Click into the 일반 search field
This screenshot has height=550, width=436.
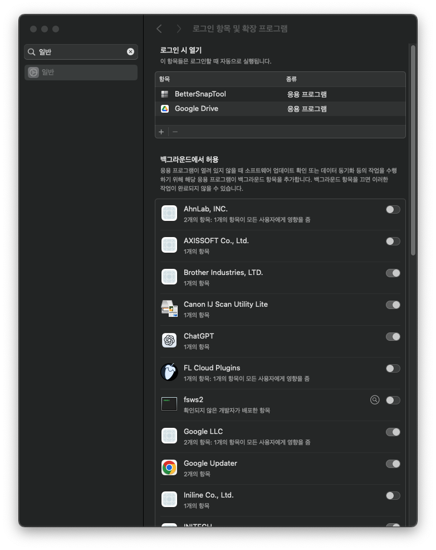click(x=81, y=52)
